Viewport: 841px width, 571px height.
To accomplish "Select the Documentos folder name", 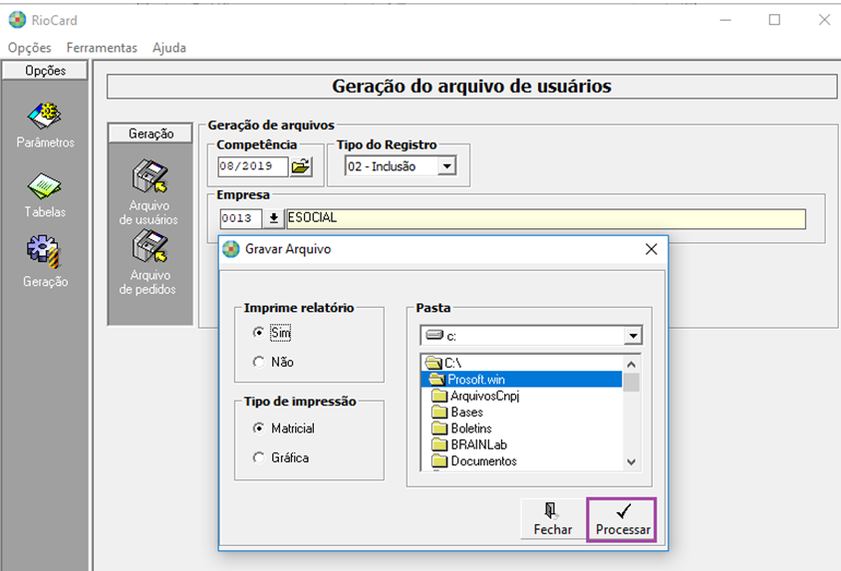I will [x=484, y=461].
